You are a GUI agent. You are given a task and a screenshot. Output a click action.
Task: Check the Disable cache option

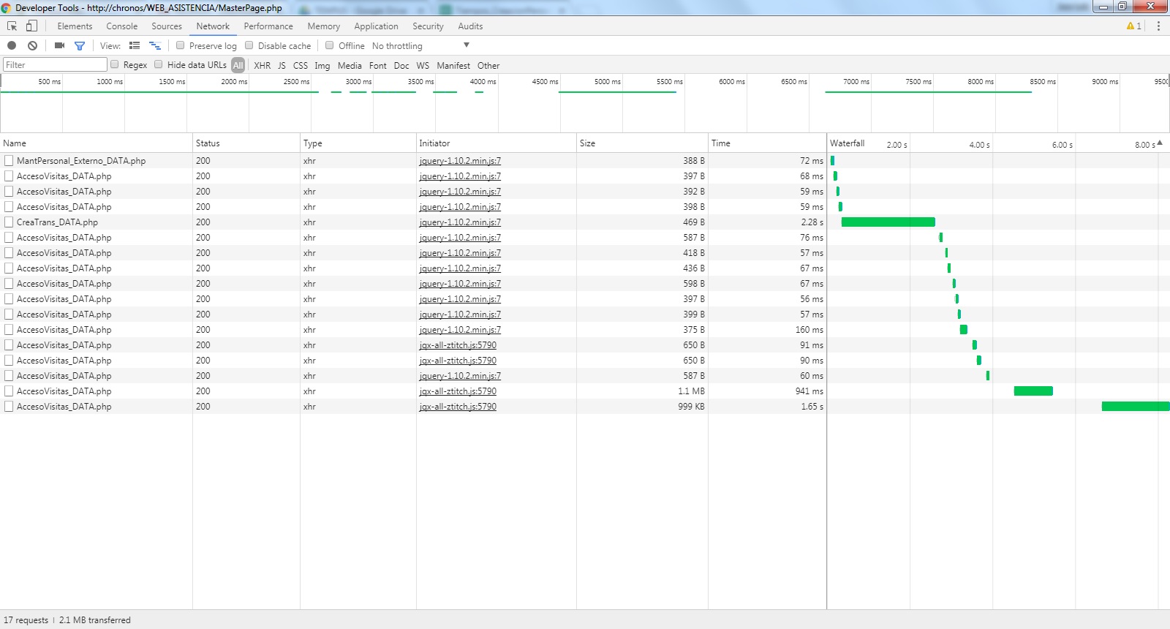click(249, 45)
